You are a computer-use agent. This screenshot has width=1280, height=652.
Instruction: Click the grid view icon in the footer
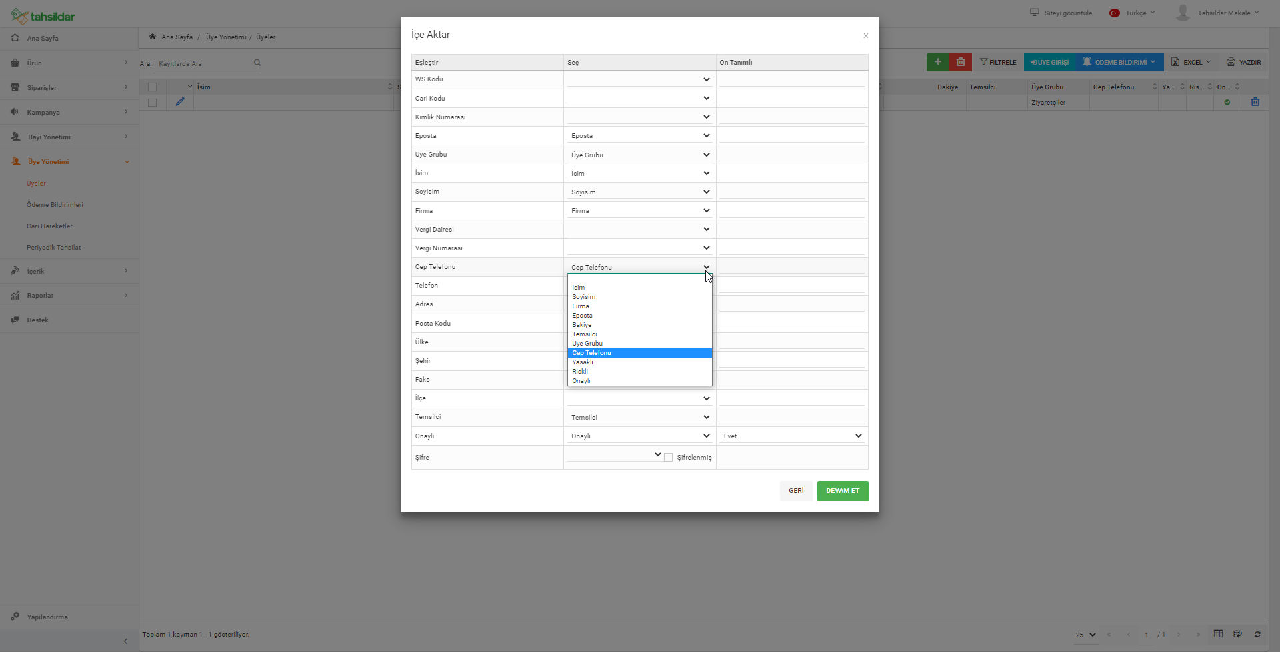point(1218,633)
